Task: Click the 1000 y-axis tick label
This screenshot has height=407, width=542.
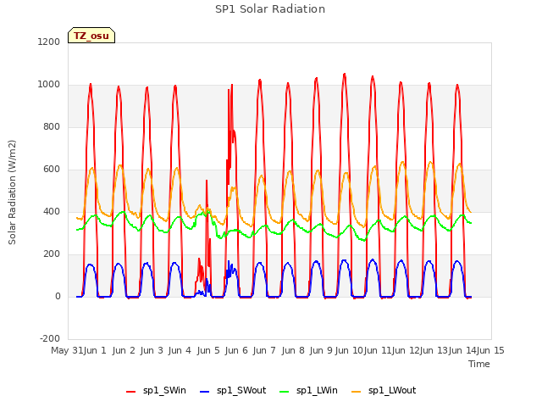Action: tap(49, 85)
